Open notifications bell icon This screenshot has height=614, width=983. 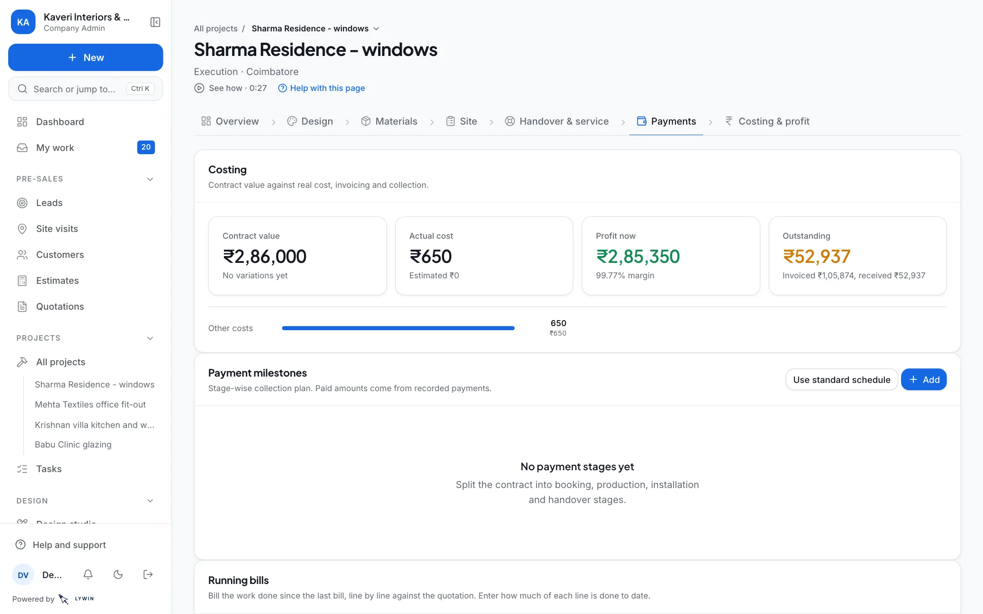point(88,574)
